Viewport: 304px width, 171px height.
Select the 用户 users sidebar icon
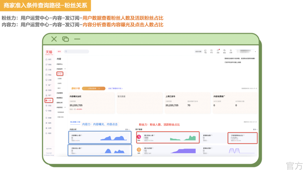(48, 95)
